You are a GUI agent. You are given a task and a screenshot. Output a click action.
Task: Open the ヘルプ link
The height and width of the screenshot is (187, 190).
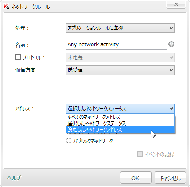14,178
